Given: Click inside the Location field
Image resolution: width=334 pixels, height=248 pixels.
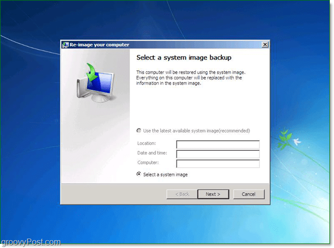Looking at the screenshot, I should [x=218, y=144].
